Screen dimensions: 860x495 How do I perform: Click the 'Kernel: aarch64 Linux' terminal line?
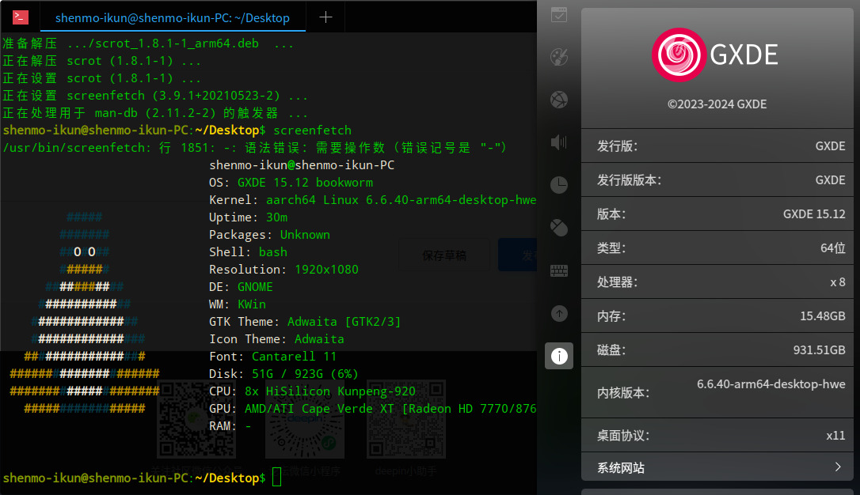click(372, 200)
